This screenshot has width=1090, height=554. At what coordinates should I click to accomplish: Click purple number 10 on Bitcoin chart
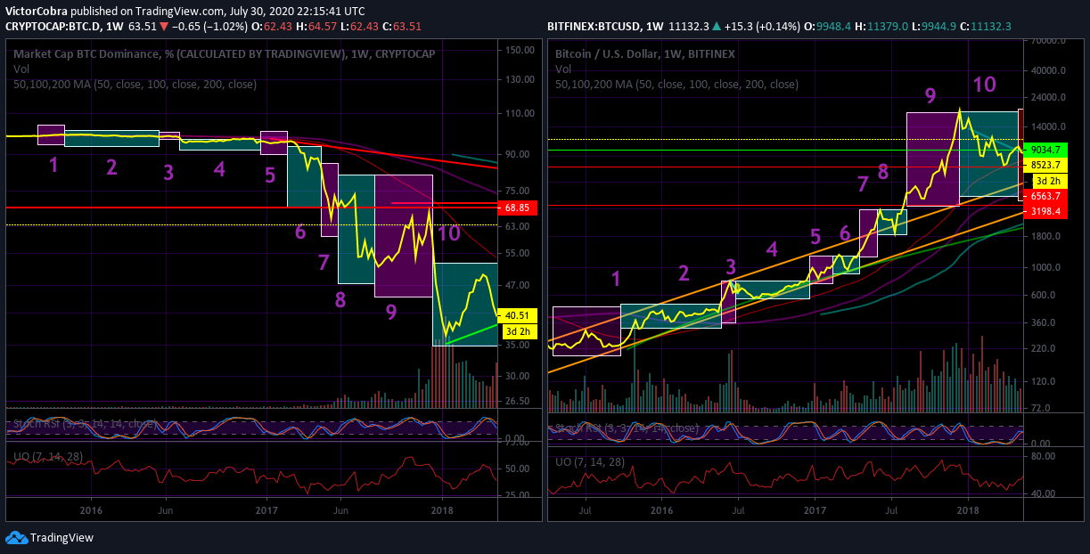pos(984,85)
